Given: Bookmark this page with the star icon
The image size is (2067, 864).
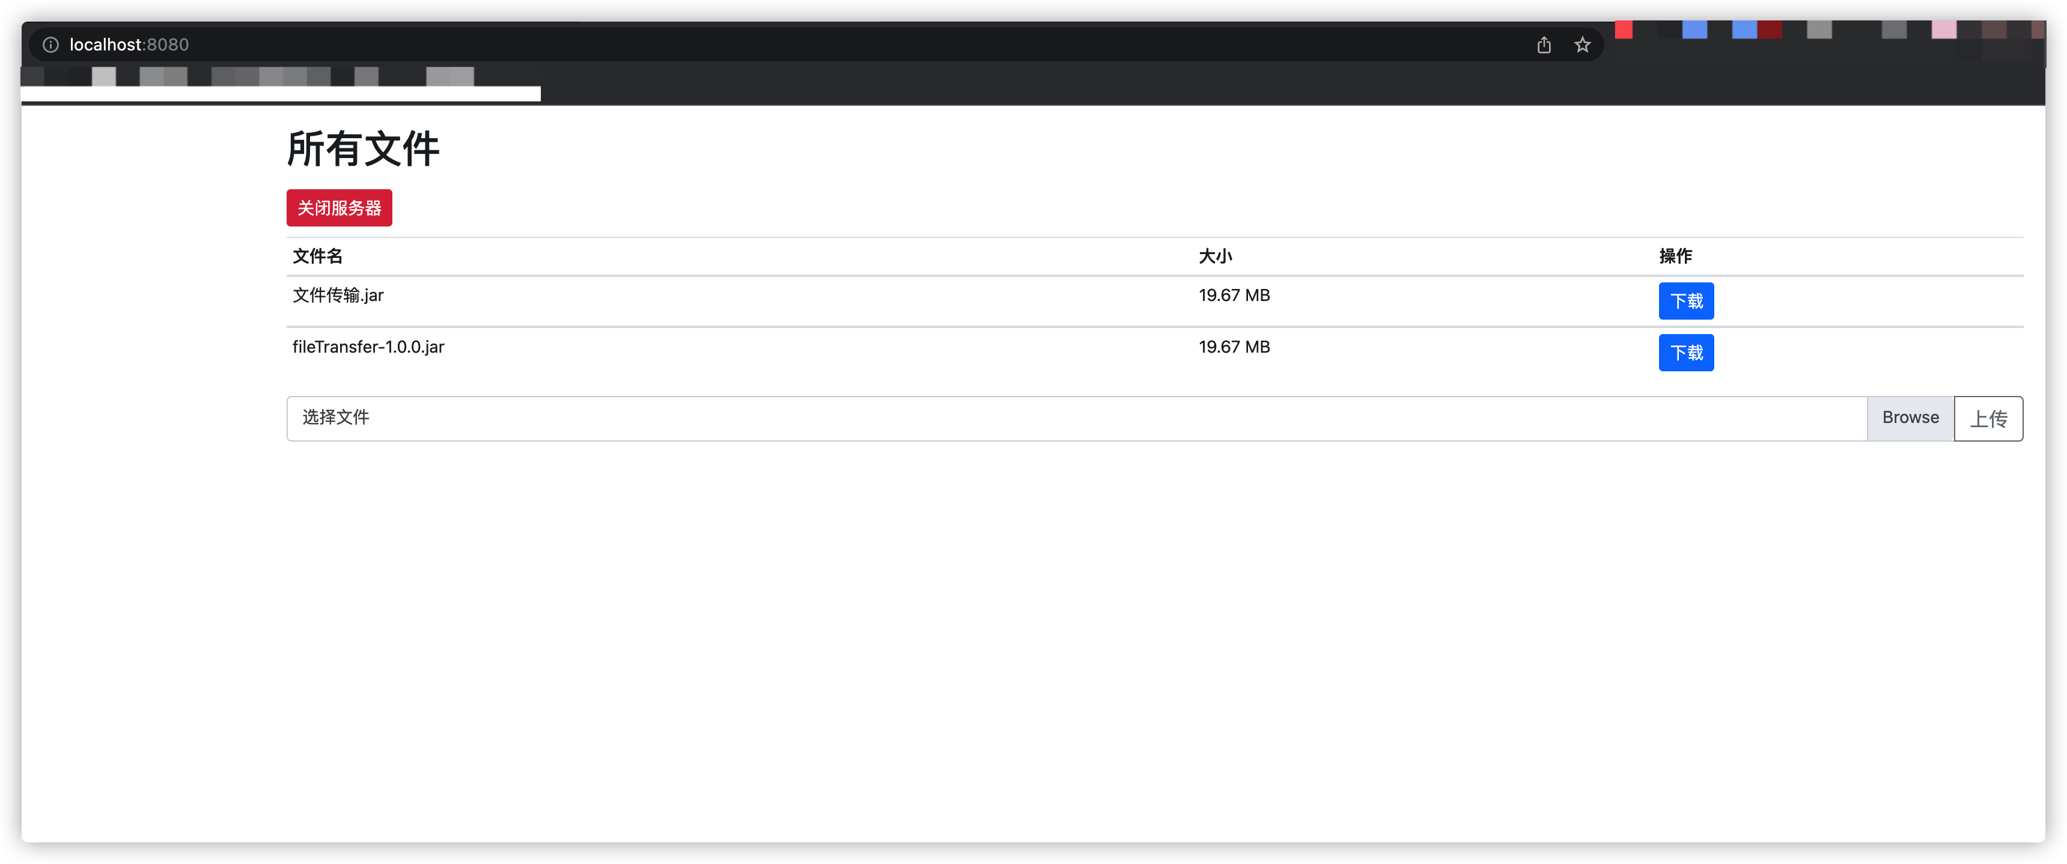Looking at the screenshot, I should [x=1581, y=45].
